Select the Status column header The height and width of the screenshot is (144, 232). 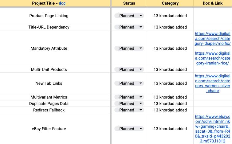129,3
